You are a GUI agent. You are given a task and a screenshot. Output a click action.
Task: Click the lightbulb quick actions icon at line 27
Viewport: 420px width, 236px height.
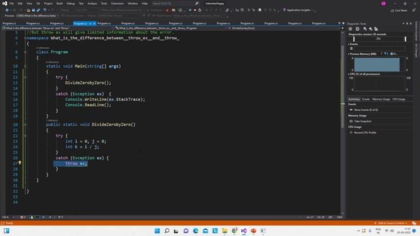pos(20,163)
